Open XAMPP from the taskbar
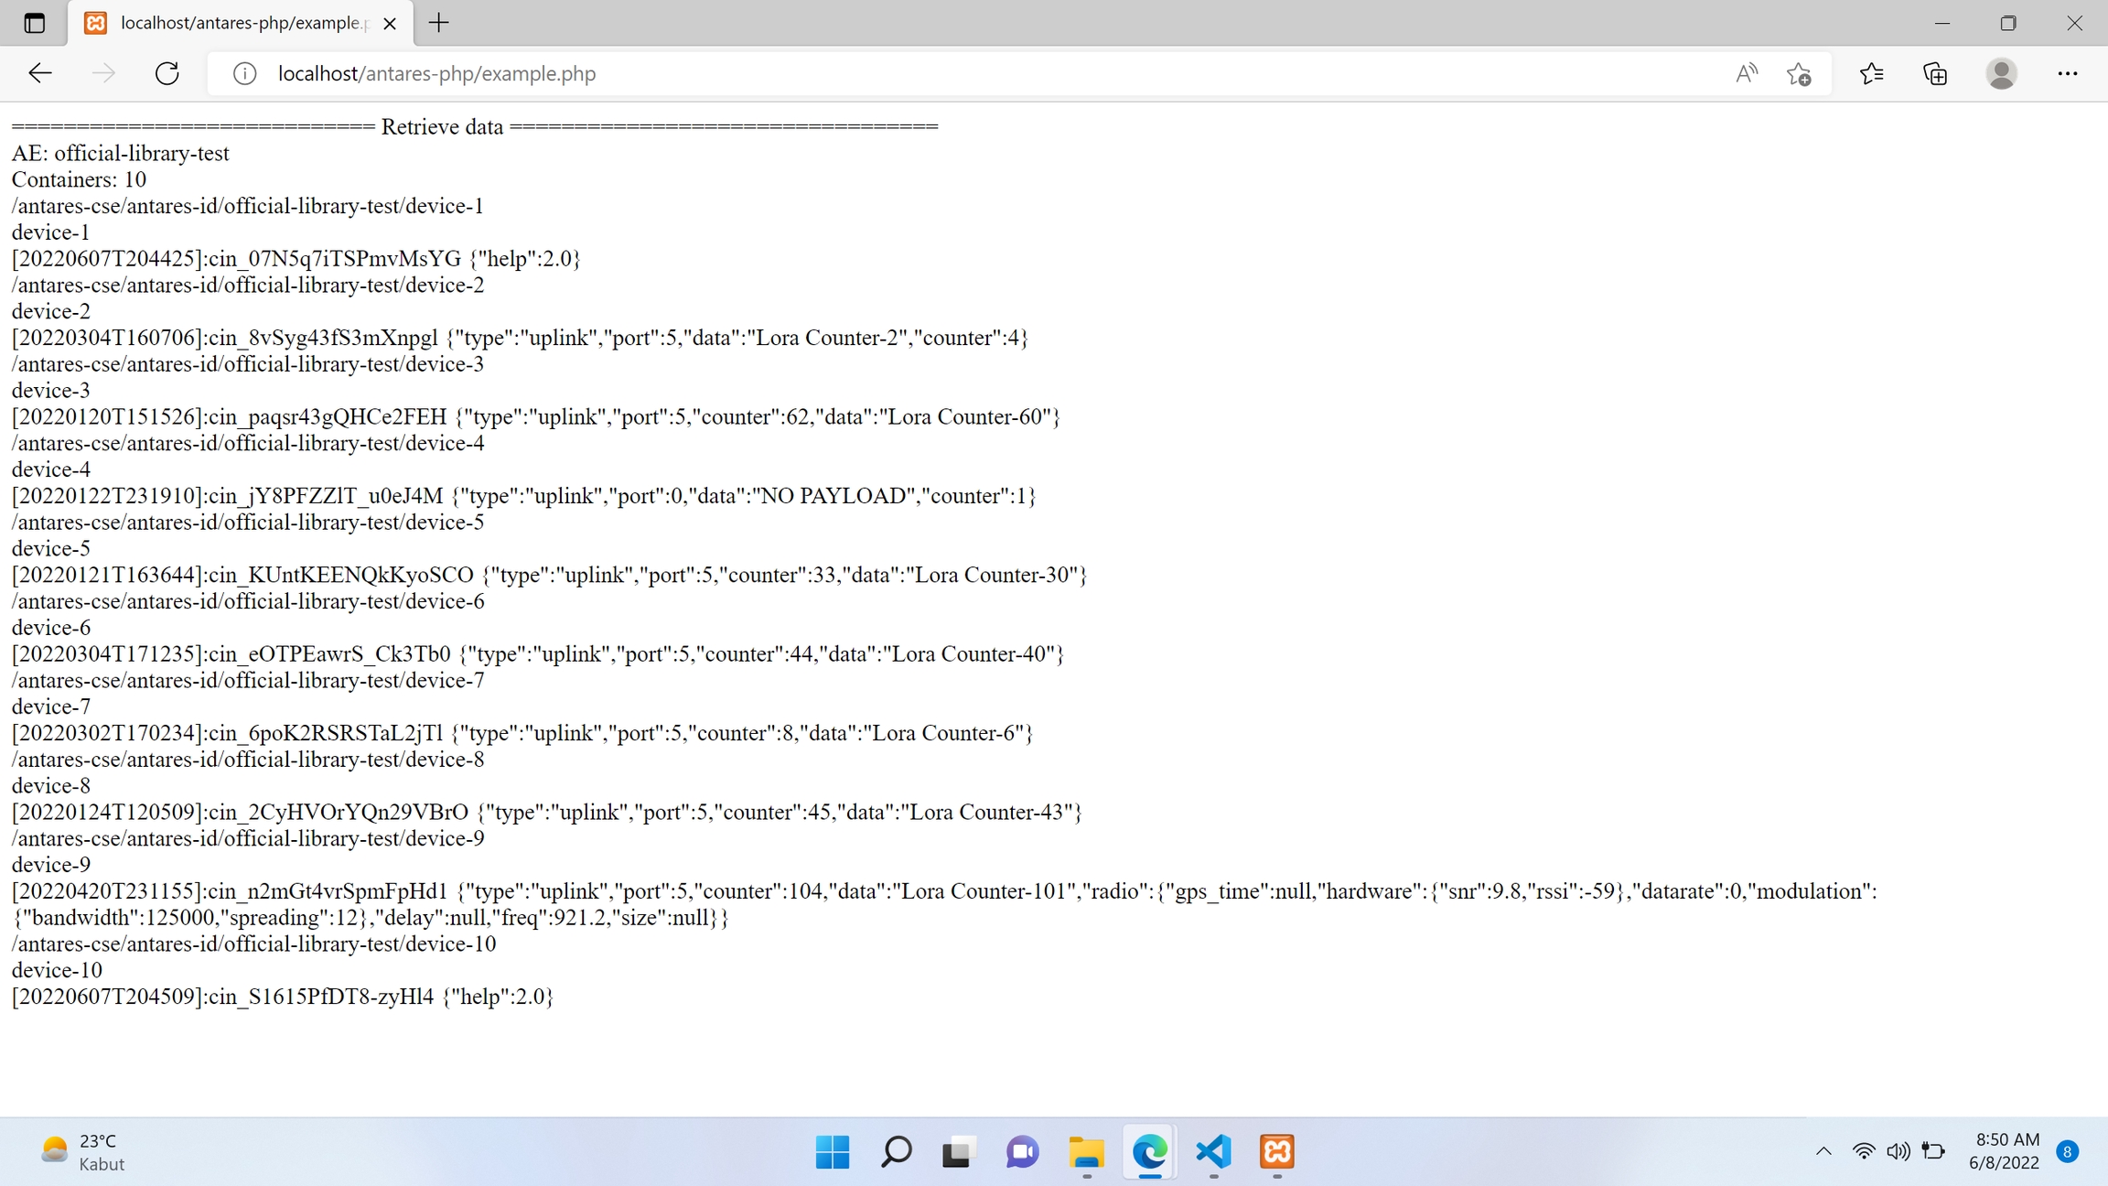Viewport: 2108px width, 1186px height. (x=1276, y=1151)
